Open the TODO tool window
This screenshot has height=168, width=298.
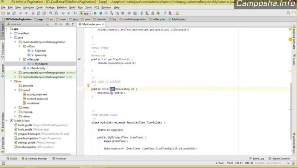[12, 159]
